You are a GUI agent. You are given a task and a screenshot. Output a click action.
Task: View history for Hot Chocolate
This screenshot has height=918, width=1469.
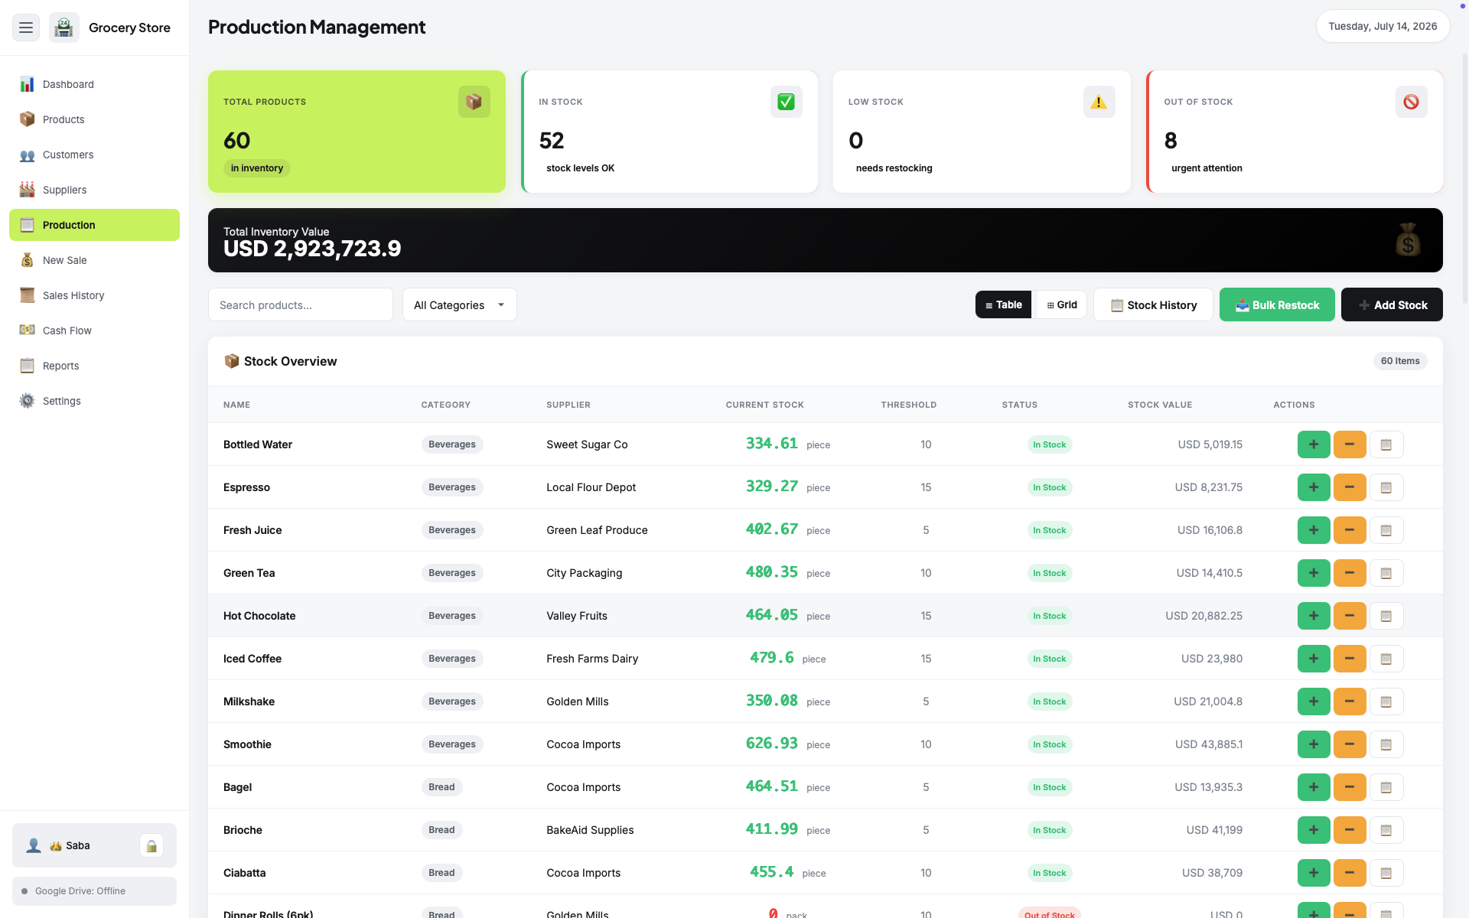(1386, 616)
